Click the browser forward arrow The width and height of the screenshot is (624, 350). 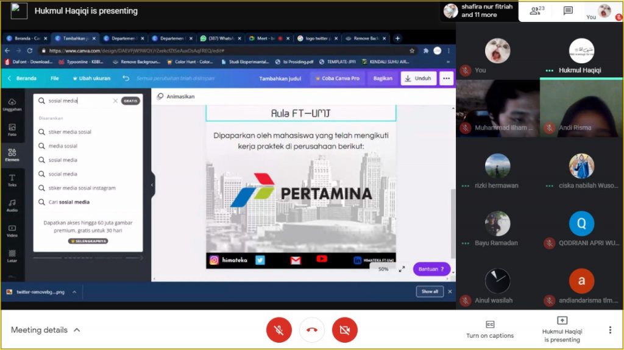point(18,51)
